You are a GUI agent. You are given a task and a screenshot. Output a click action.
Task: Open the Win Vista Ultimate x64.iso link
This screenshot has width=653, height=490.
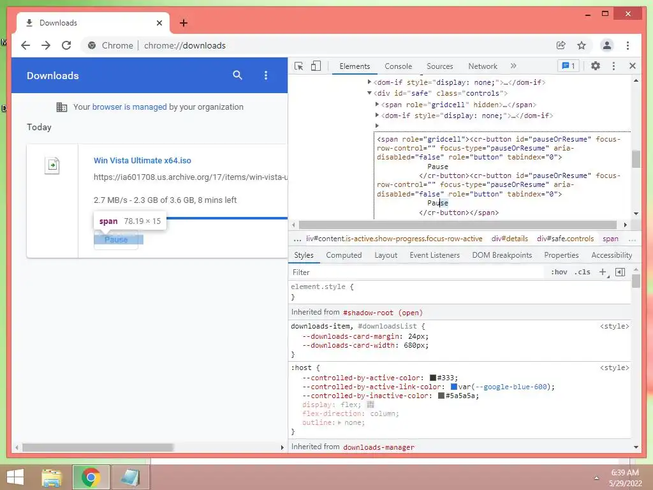[142, 160]
